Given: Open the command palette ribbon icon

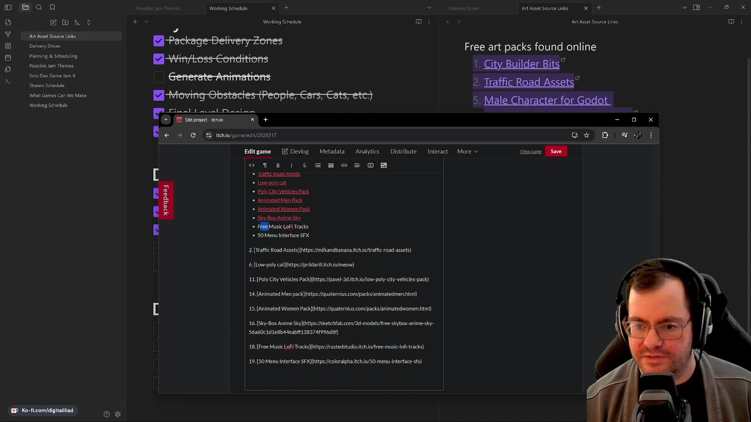Looking at the screenshot, I should tap(8, 81).
